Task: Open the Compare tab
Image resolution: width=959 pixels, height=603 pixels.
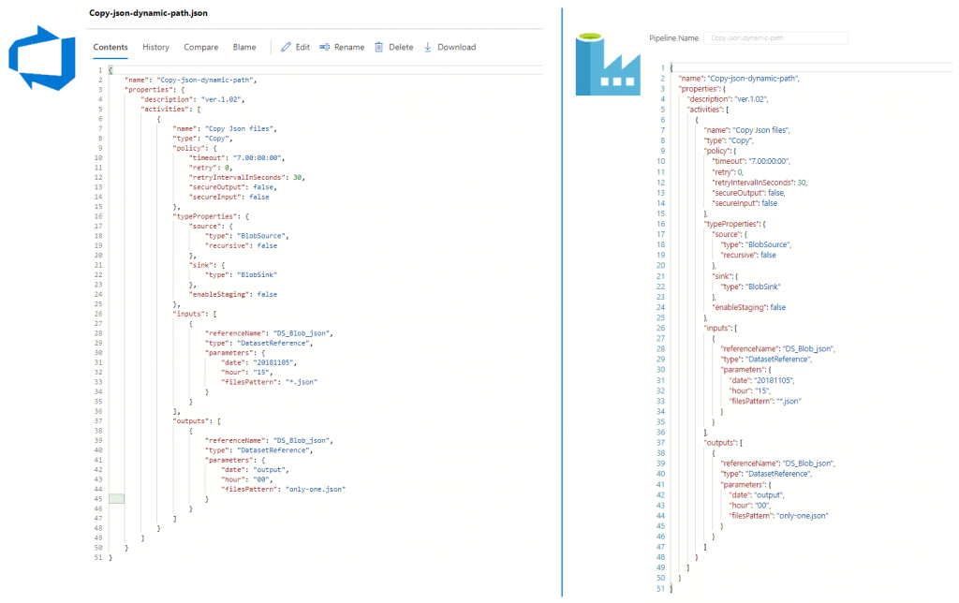Action: [200, 46]
